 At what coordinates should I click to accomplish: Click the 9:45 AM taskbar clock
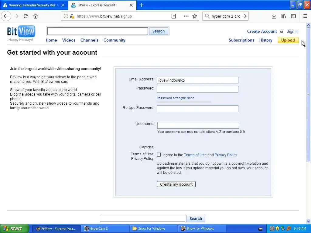(300, 228)
